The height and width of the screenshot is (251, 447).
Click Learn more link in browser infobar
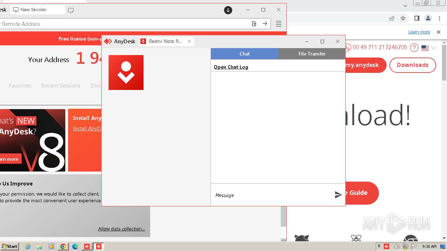tap(419, 32)
